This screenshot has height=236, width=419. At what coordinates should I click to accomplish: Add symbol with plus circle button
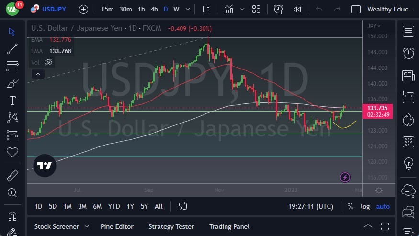click(83, 9)
